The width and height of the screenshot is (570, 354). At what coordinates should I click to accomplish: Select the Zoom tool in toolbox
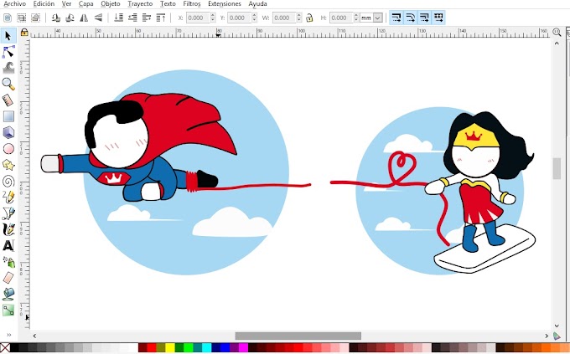[8, 84]
